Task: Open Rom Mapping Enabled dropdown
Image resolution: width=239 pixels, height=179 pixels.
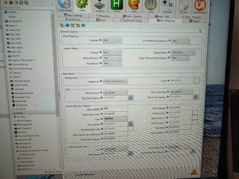Action: (x=112, y=41)
